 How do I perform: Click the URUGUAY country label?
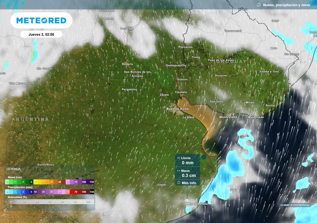pyautogui.click(x=232, y=62)
